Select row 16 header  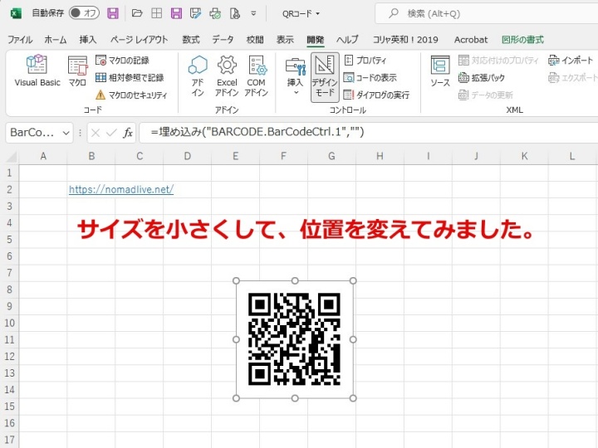(x=9, y=423)
